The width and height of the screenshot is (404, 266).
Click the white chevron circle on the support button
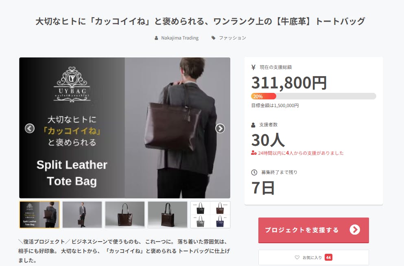(x=355, y=230)
